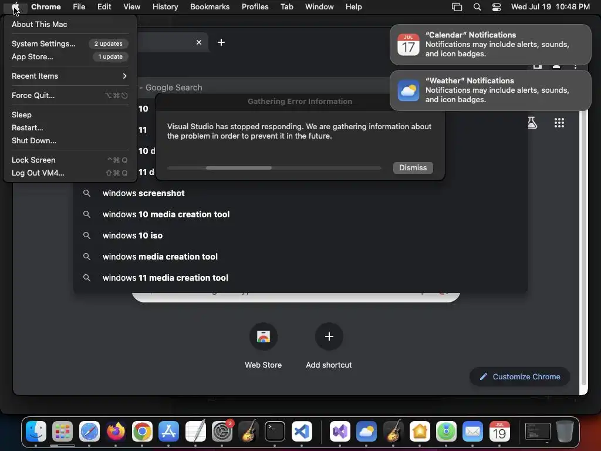Screen dimensions: 601x451
Task: Choose Lock Screen in Apple menu
Action: 70,160
